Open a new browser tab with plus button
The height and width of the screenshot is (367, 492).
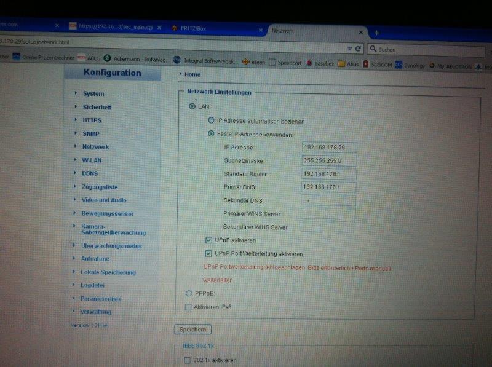click(x=376, y=33)
